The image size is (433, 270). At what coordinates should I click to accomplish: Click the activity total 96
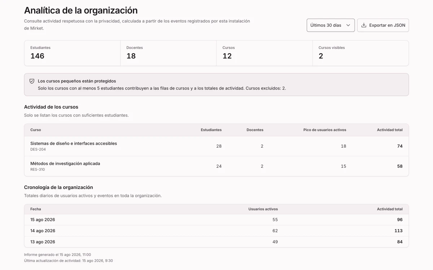pyautogui.click(x=400, y=220)
